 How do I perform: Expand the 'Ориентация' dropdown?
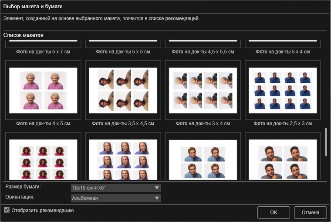tap(116, 198)
